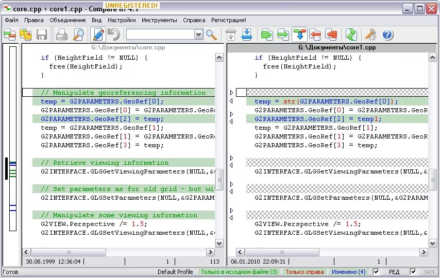Click the green markers in the overview strip
Image resolution: width=440 pixels, height=278 pixels.
coord(13,173)
